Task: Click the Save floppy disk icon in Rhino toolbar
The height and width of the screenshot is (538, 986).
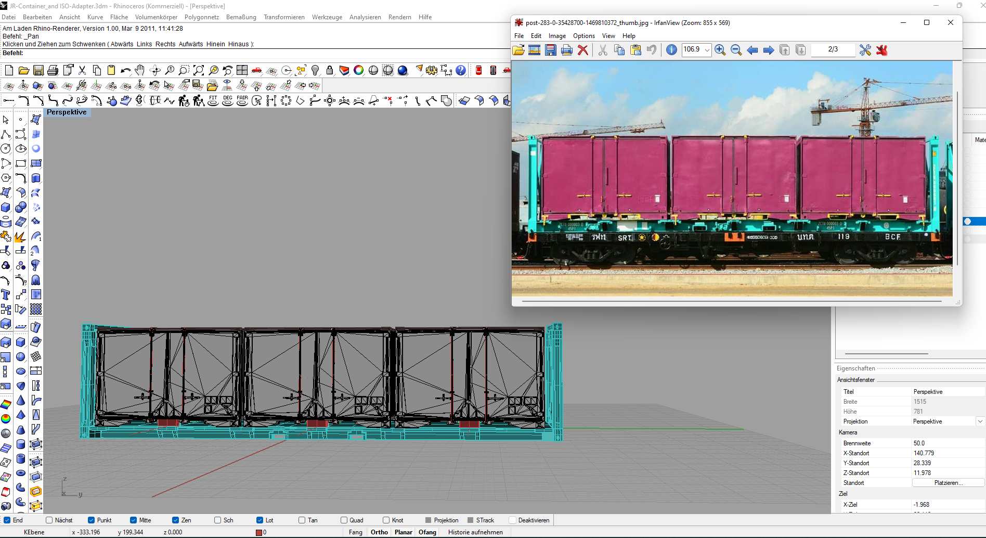Action: point(38,70)
